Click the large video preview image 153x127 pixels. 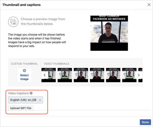pyautogui.click(x=109, y=33)
